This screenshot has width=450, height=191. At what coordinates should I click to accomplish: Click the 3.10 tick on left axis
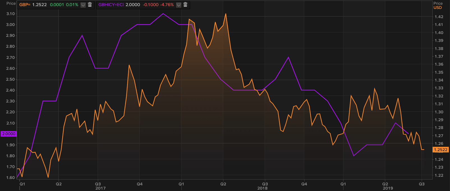pyautogui.click(x=10, y=14)
